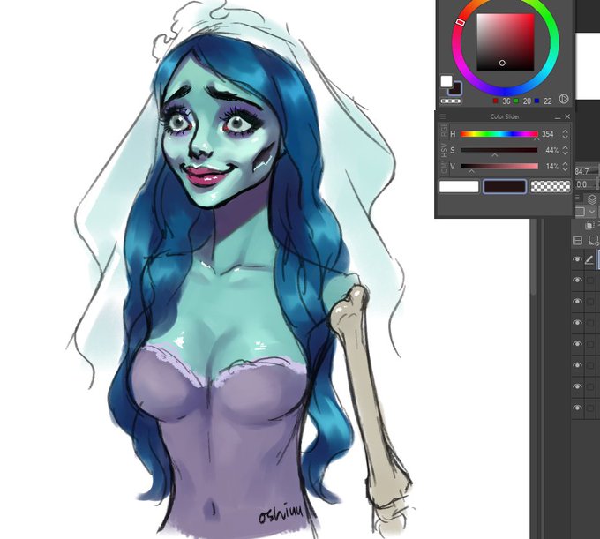Click the H hue slider bar
Image resolution: width=600 pixels, height=539 pixels.
click(x=499, y=134)
